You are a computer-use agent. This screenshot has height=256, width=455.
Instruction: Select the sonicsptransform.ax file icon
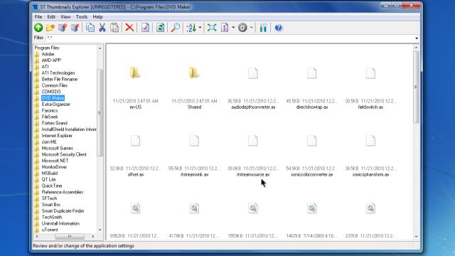[370, 141]
